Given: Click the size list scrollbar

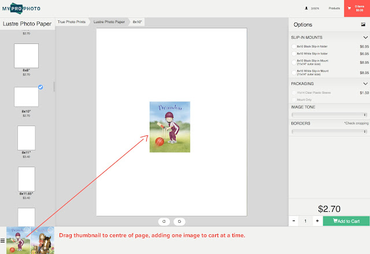Looking at the screenshot, I should [x=54, y=87].
